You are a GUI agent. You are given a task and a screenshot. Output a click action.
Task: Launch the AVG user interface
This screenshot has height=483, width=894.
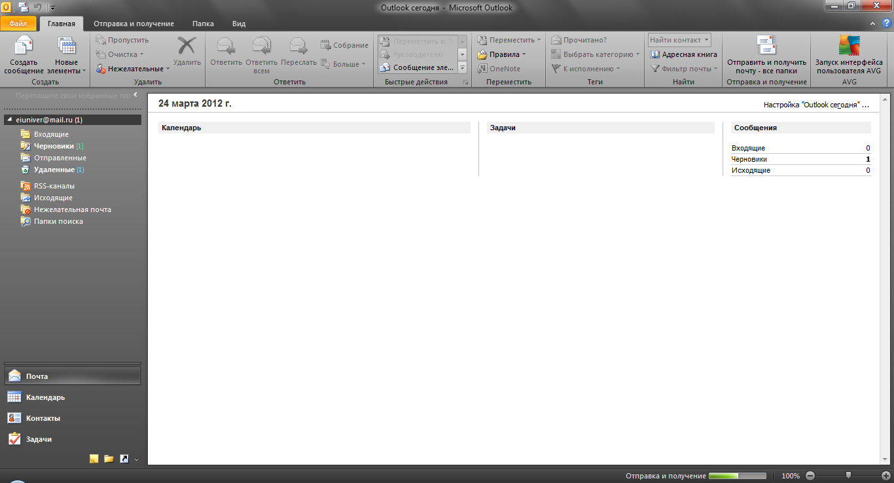[x=848, y=55]
